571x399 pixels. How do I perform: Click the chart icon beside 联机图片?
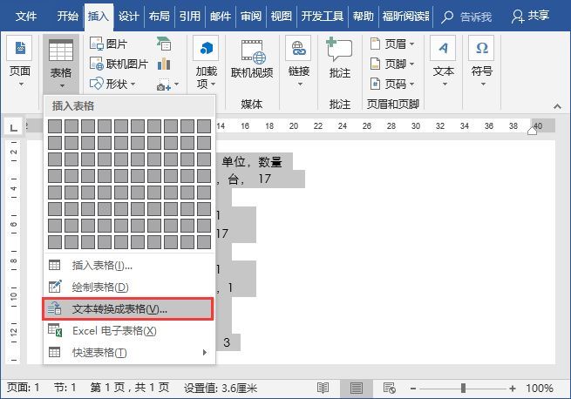pyautogui.click(x=164, y=64)
